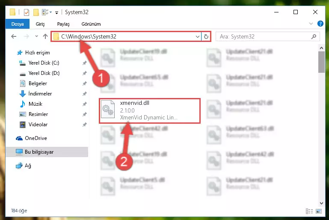The image size is (329, 220).
Task: Click the Properties quick access icon
Action: [x=27, y=12]
